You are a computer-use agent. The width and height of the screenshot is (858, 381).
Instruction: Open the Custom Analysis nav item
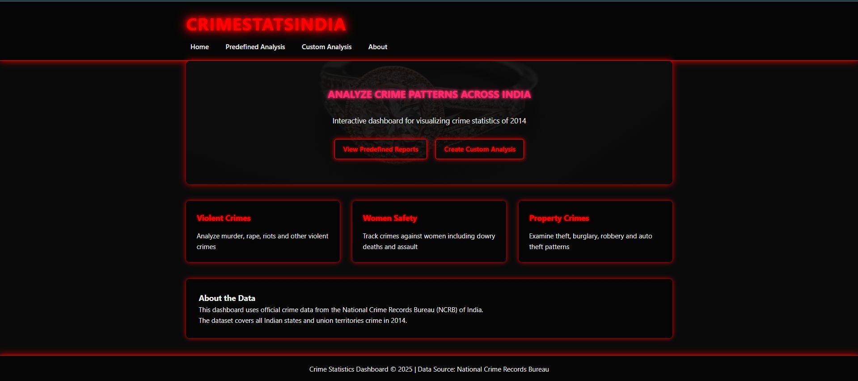point(326,47)
